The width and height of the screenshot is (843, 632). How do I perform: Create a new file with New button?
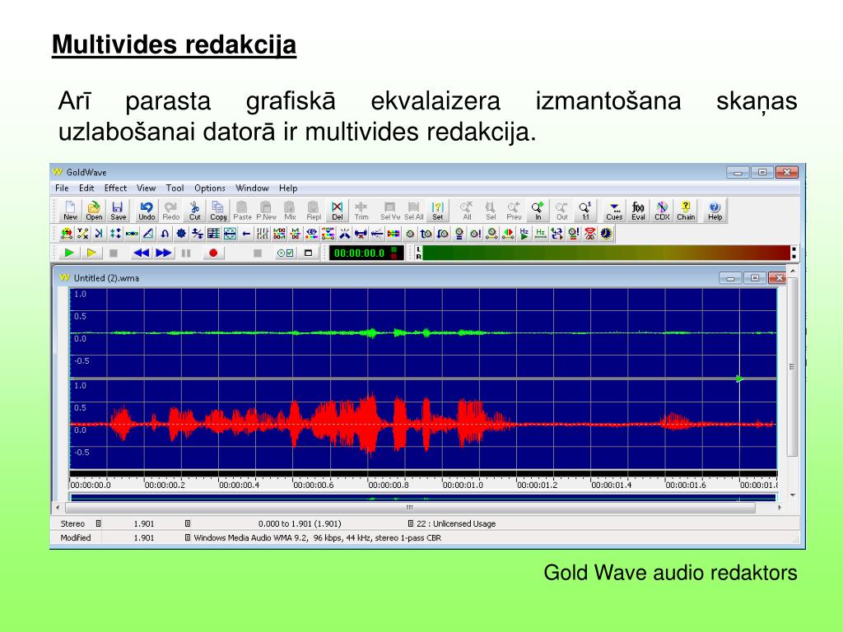[71, 210]
